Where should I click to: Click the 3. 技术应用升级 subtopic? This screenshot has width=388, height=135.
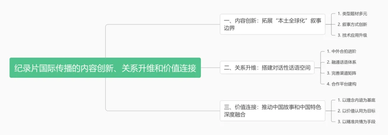[x=352, y=35]
